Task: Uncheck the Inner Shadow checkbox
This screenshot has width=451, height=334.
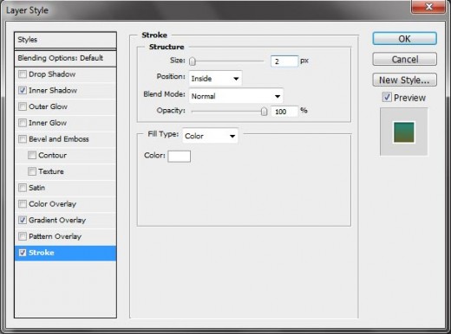Action: [23, 91]
